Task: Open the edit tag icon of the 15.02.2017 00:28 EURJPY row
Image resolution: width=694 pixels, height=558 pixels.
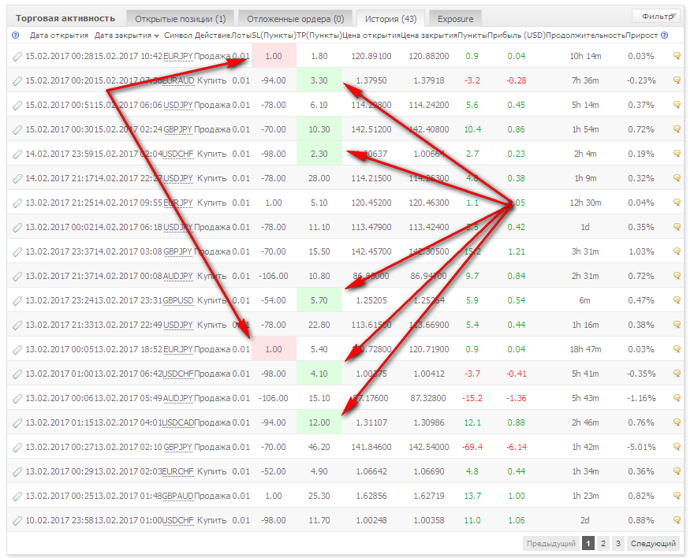Action: (17, 56)
